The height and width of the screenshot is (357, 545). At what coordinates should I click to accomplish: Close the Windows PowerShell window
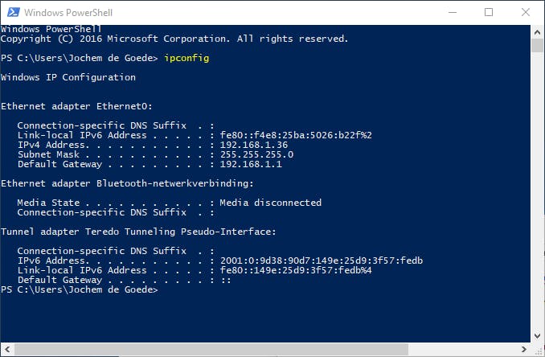526,13
